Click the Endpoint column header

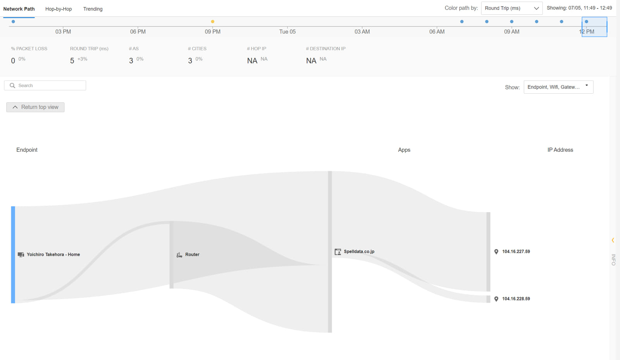(27, 150)
